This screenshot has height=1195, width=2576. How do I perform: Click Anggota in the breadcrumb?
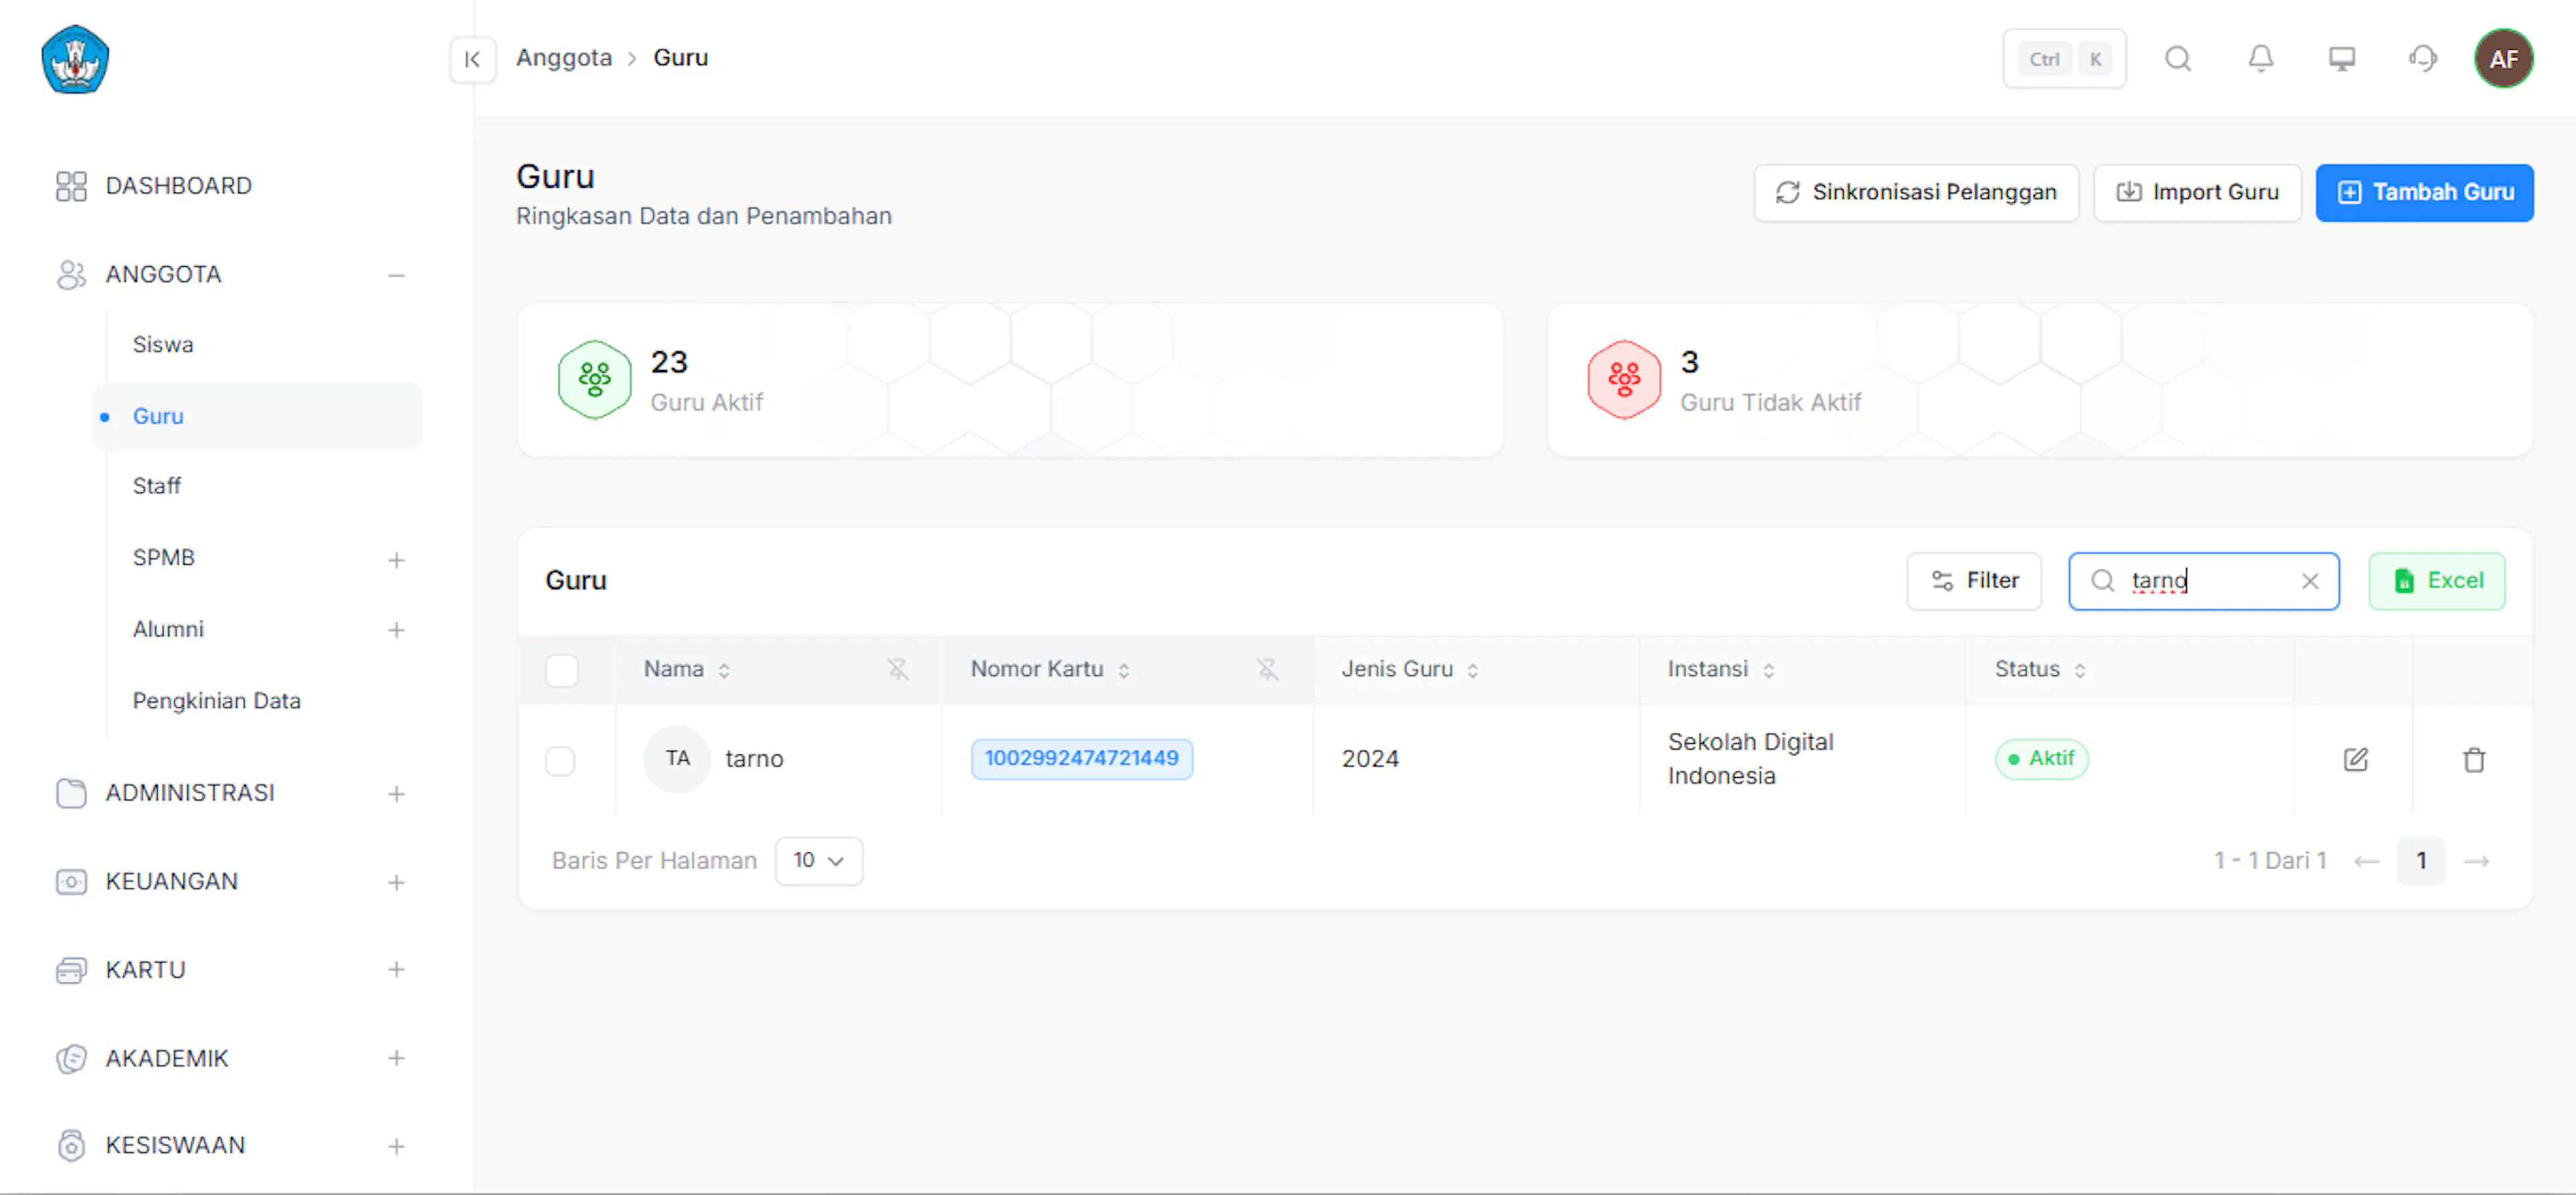click(564, 58)
